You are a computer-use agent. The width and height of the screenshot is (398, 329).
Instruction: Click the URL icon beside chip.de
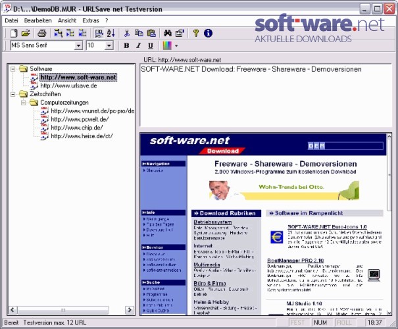(x=45, y=128)
